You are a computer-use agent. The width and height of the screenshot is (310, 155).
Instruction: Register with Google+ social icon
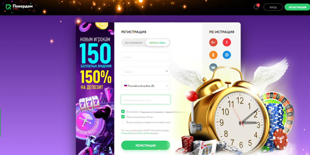213,42
